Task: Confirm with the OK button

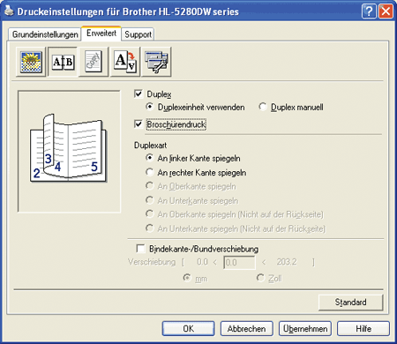Action: point(188,328)
